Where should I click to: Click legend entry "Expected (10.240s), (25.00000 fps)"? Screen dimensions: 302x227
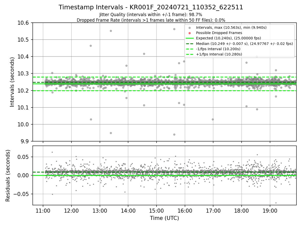pyautogui.click(x=228, y=38)
